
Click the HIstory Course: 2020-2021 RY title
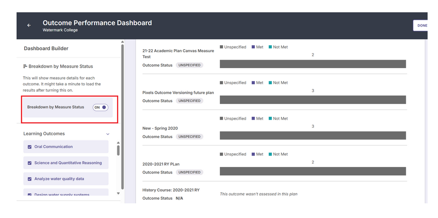[171, 190]
